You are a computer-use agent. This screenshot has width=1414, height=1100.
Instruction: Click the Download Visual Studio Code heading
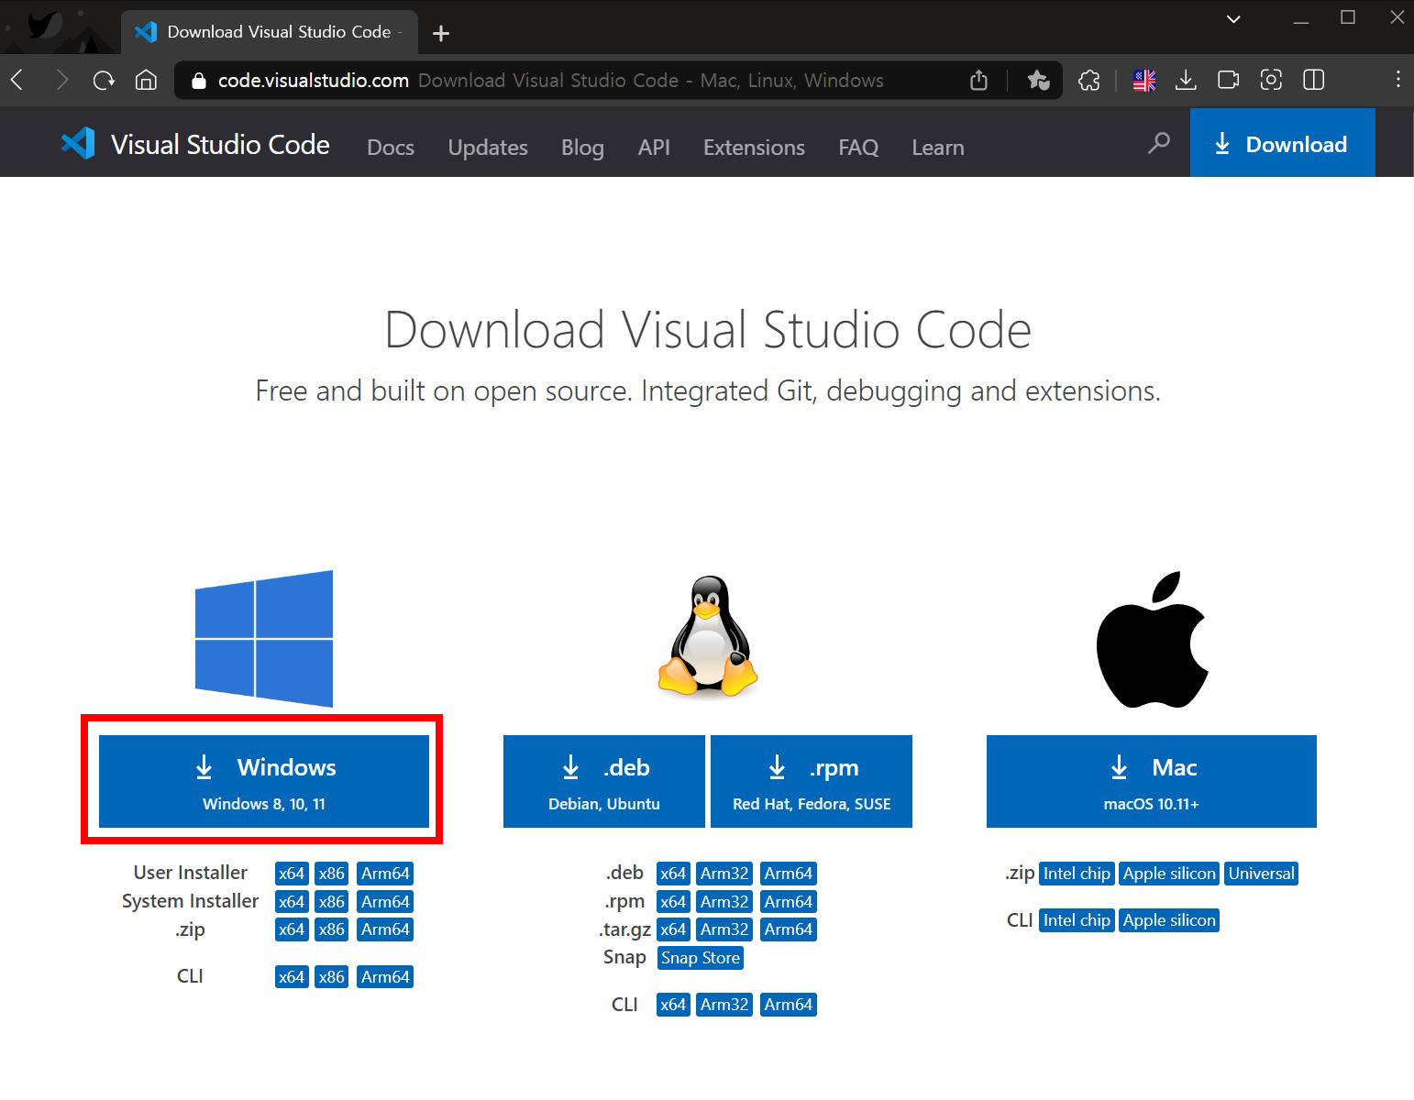tap(708, 329)
